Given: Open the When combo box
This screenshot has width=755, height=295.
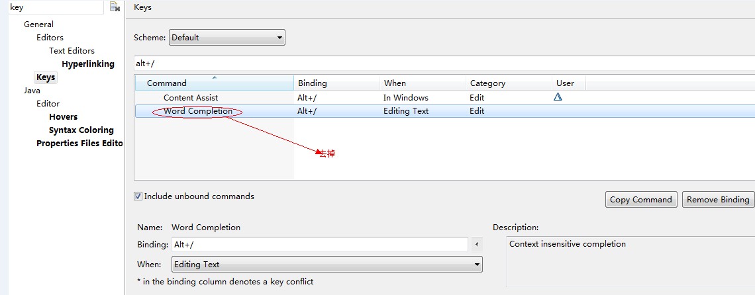Looking at the screenshot, I should click(x=327, y=265).
